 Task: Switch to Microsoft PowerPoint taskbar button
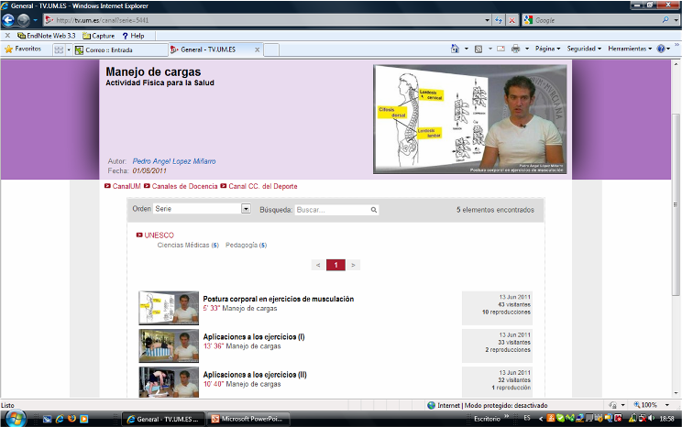point(248,419)
